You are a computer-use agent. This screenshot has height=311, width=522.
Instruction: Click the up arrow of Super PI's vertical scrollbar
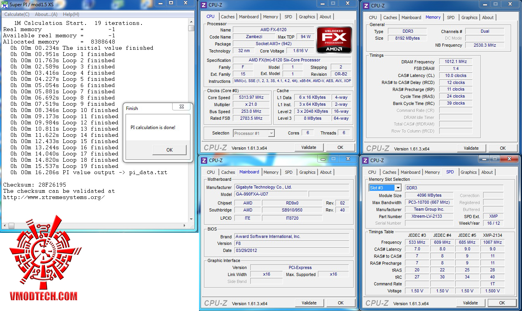coord(191,23)
